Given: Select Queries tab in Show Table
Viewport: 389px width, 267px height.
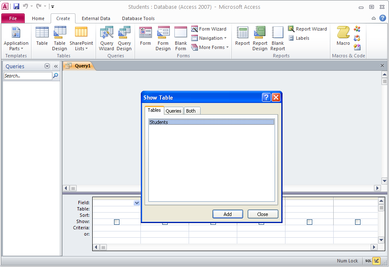Looking at the screenshot, I should 174,111.
